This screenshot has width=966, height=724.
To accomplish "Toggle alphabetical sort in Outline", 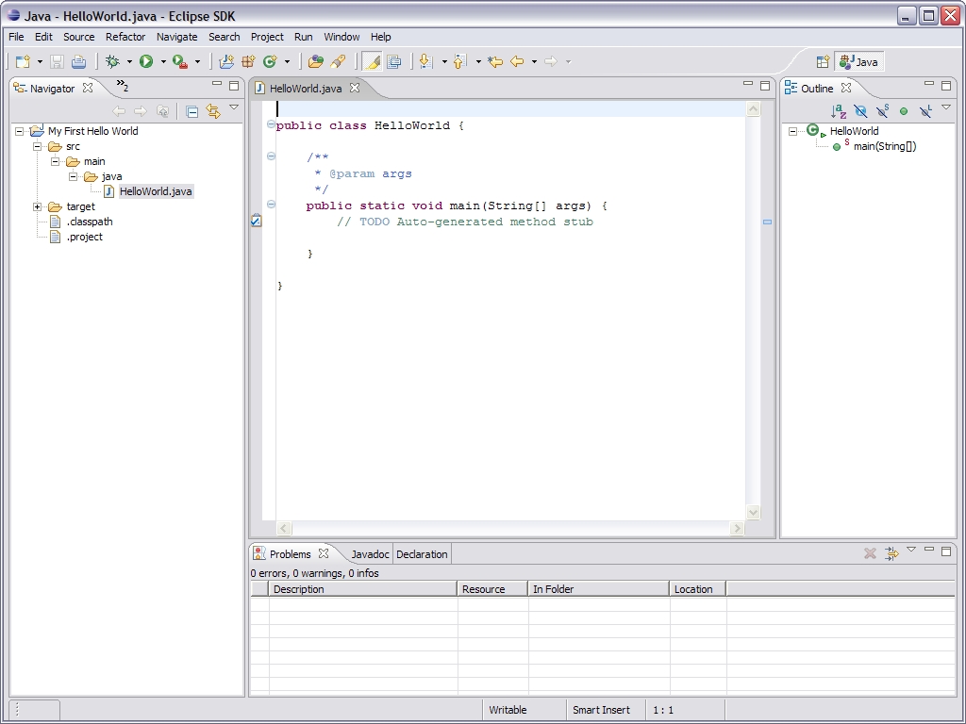I will click(839, 111).
